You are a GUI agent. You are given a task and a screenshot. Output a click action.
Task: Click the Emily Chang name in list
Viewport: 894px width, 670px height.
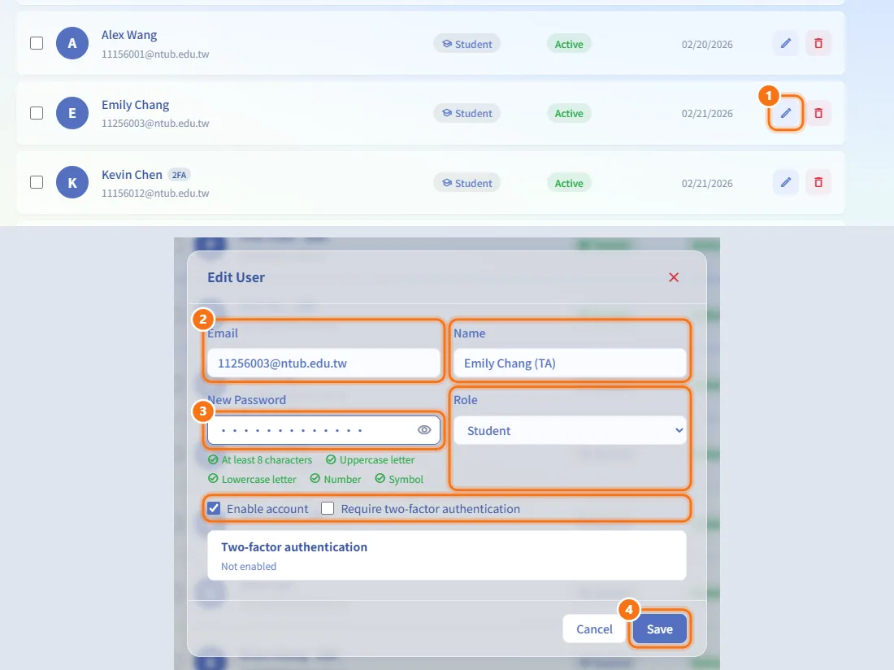coord(135,105)
